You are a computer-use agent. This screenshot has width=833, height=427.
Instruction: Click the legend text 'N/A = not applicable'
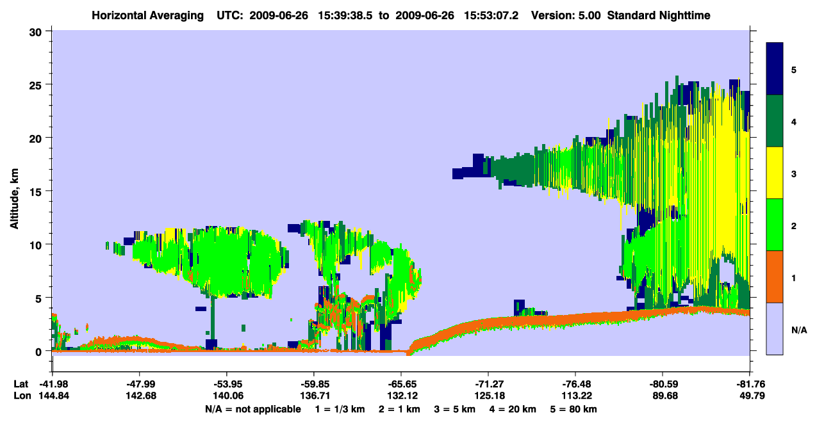(x=252, y=408)
